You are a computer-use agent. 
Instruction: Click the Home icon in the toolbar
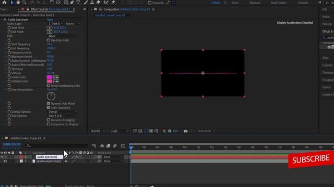click(x=4, y=3)
